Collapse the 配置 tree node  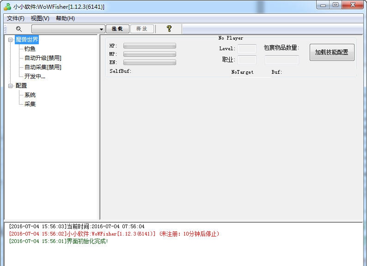pyautogui.click(x=10, y=86)
